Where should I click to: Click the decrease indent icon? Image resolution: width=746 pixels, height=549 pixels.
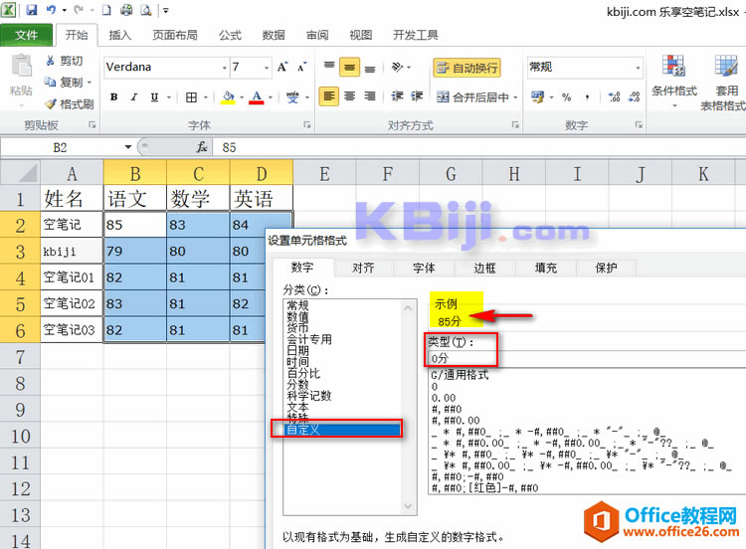[397, 96]
